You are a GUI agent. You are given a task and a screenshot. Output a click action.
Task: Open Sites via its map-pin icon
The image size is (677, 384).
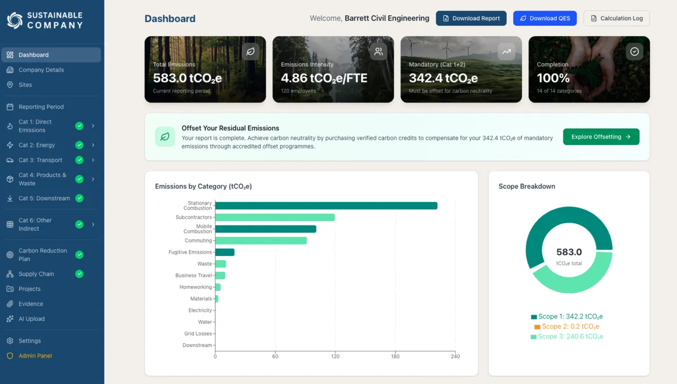point(10,86)
